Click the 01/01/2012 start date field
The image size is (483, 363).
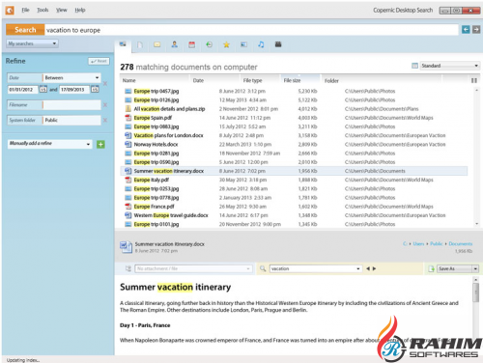[x=22, y=90]
